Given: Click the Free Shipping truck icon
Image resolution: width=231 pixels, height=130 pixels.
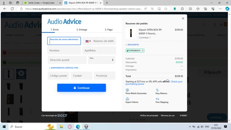Looking at the screenshot, I should pyautogui.click(x=157, y=99).
